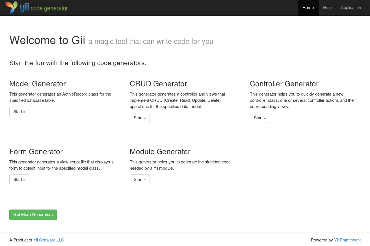Start the Controller Generator
The image size is (370, 246).
260,118
